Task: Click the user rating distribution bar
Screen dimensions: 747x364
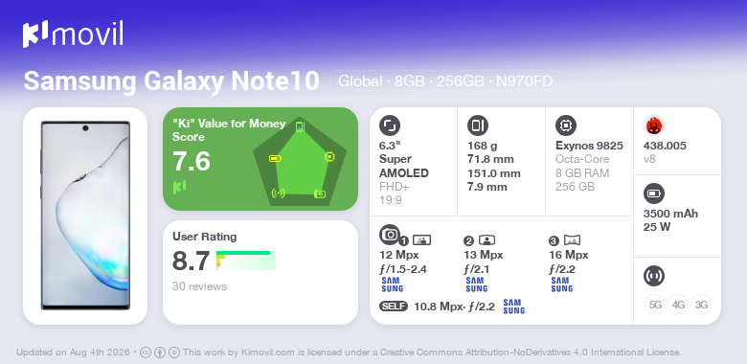Action: (245, 261)
